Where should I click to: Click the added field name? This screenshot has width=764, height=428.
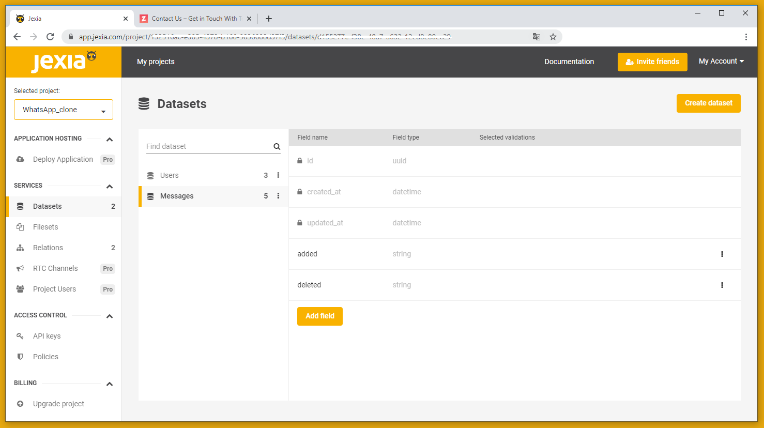click(307, 254)
